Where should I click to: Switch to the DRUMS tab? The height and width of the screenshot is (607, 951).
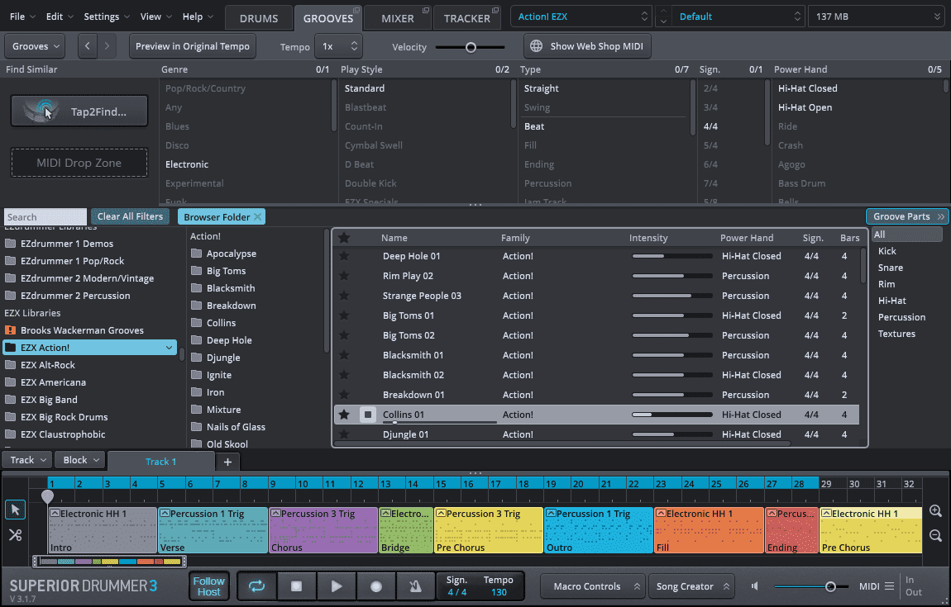pyautogui.click(x=258, y=18)
